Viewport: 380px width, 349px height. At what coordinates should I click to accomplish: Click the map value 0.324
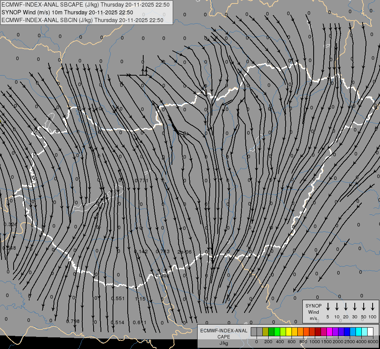[x=10, y=224]
